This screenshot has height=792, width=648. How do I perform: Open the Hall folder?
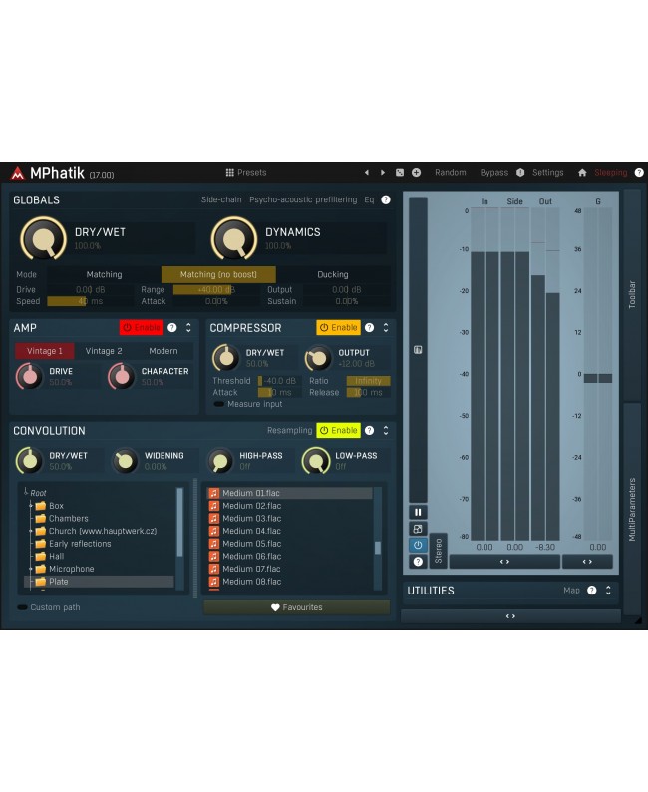[x=56, y=557]
